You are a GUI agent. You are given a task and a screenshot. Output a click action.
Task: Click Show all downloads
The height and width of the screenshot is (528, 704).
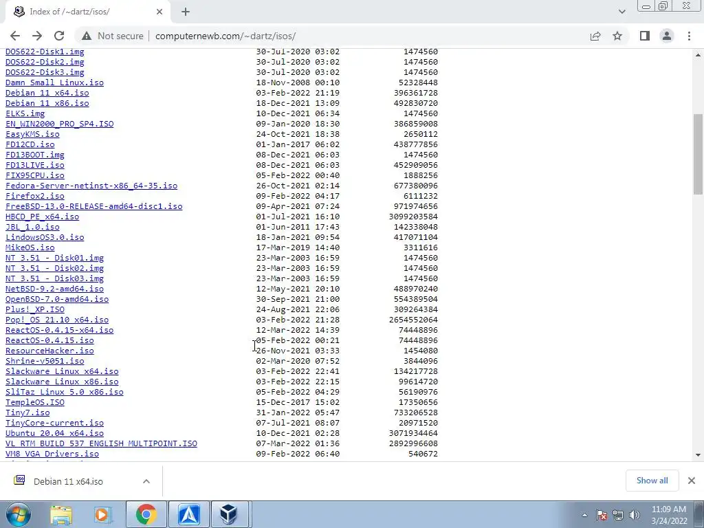[x=652, y=481]
